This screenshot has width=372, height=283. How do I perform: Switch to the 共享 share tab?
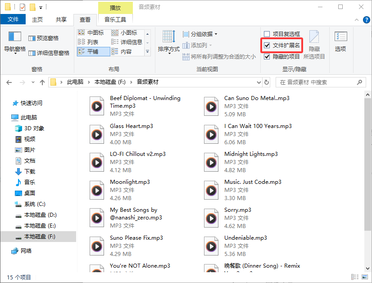point(61,19)
